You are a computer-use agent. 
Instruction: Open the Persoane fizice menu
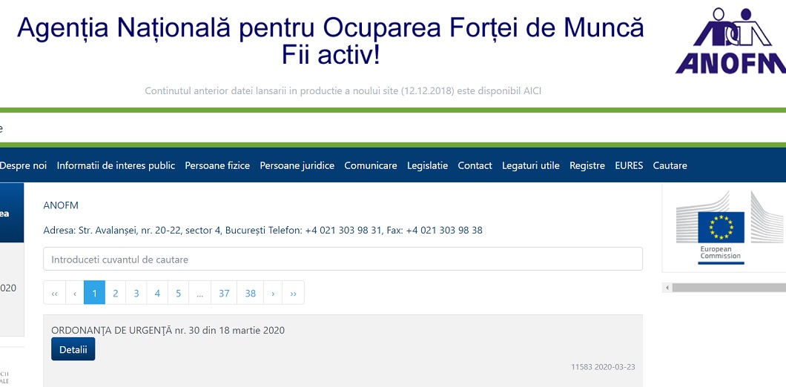click(217, 165)
